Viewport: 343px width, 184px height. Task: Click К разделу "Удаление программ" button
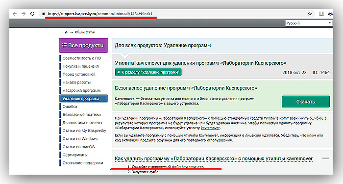click(x=148, y=72)
